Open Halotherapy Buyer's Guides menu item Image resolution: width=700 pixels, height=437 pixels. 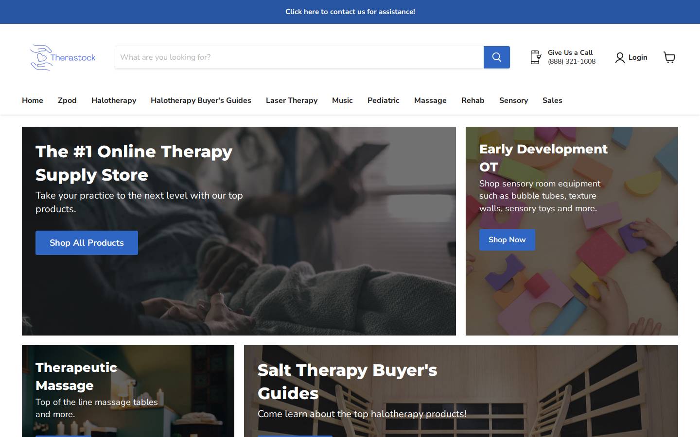tap(201, 101)
